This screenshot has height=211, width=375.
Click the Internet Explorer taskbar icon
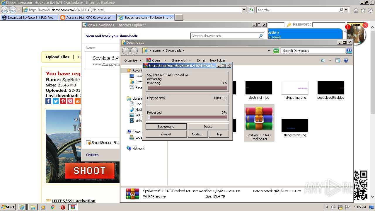click(22, 207)
